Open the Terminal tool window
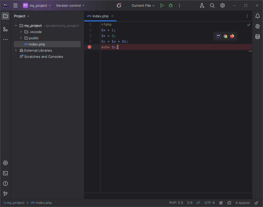This screenshot has width=263, height=207. point(5,173)
